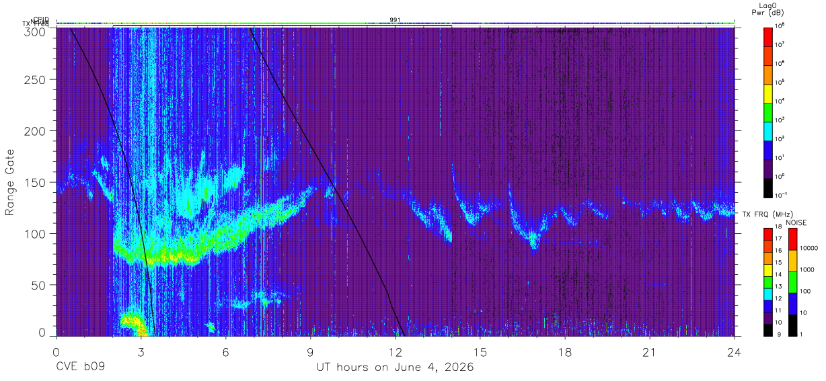The height and width of the screenshot is (381, 826).
Task: Click the red top segment of NOISE colorbar
Action: [793, 239]
